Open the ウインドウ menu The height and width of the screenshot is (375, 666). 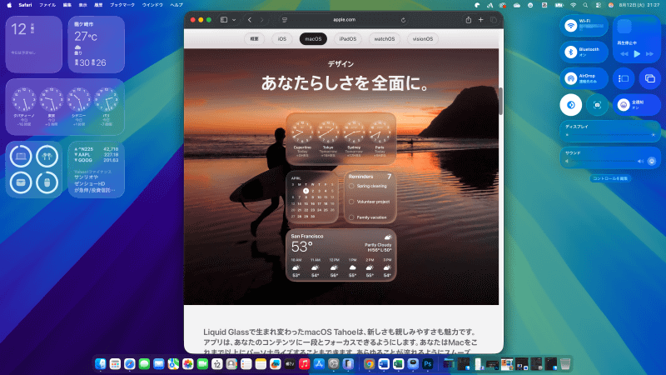click(152, 5)
